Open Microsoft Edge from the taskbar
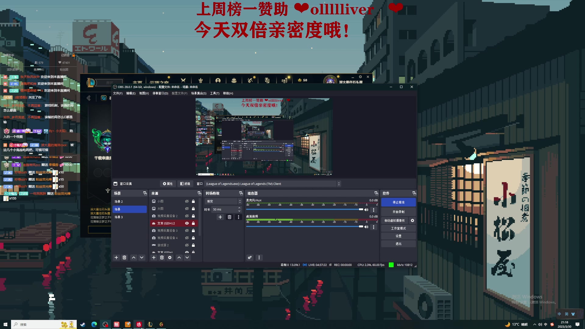Screen dimensions: 585x329 [x=94, y=324]
